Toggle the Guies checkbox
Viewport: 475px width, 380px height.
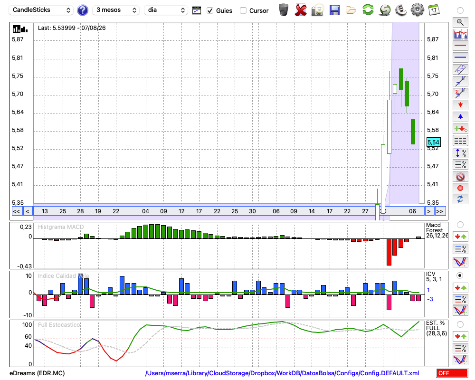click(209, 10)
